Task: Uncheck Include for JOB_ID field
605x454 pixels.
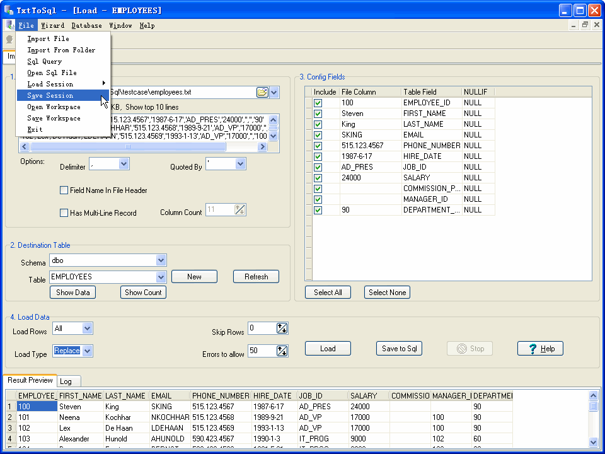Action: (318, 167)
